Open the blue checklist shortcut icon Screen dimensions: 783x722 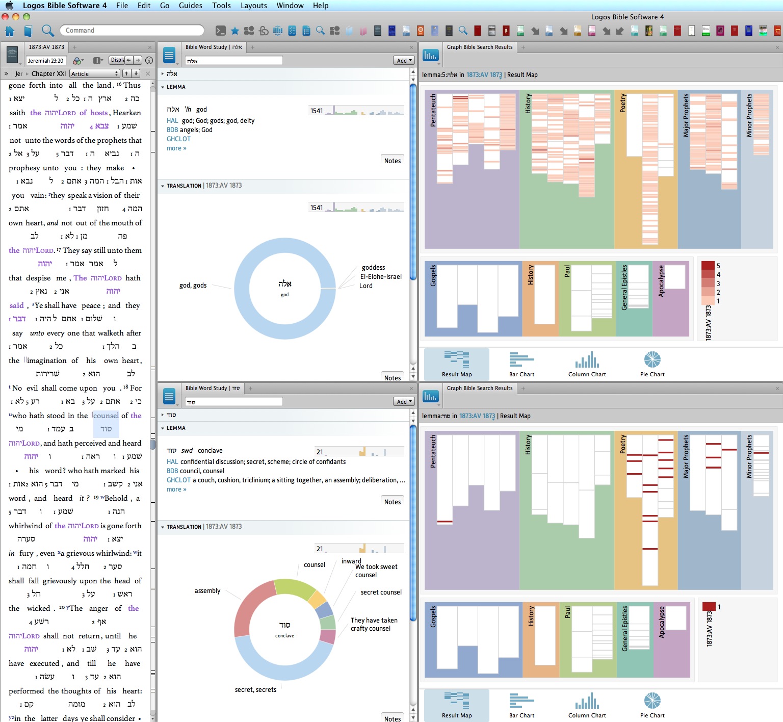(x=292, y=31)
